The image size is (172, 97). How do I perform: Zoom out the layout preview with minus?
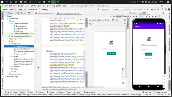coord(123,77)
